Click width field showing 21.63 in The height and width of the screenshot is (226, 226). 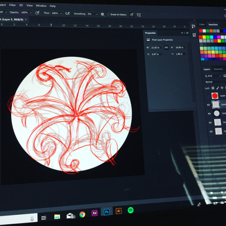pyautogui.click(x=156, y=47)
